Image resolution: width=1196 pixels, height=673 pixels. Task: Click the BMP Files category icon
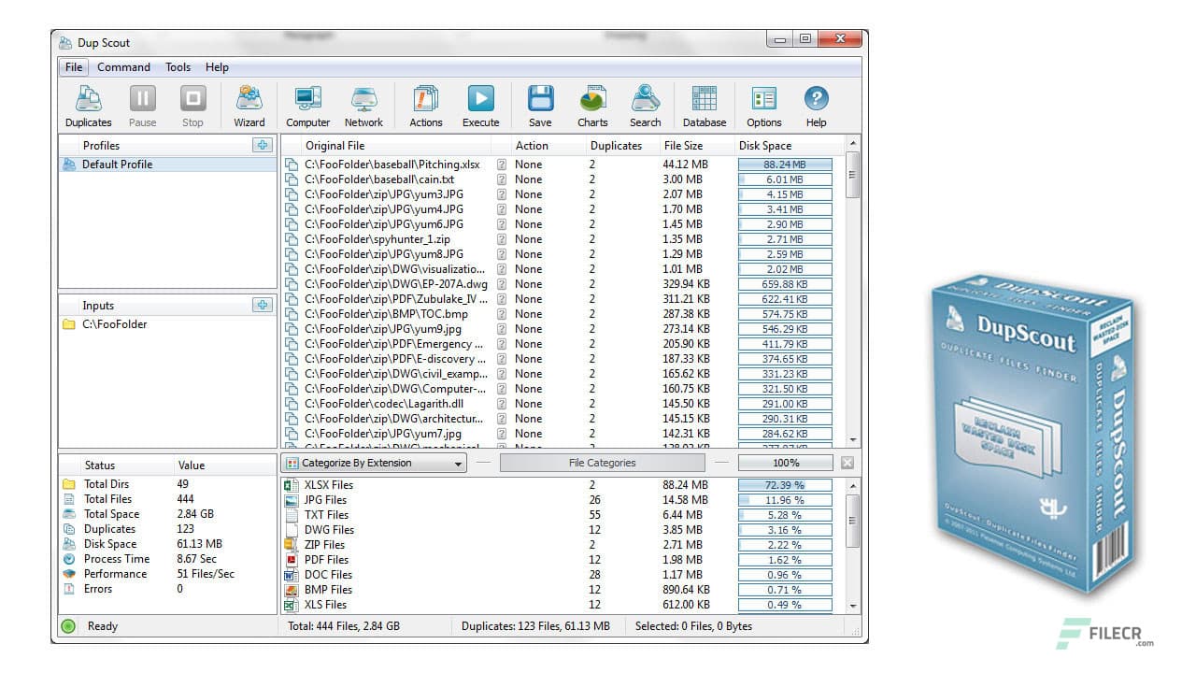291,590
